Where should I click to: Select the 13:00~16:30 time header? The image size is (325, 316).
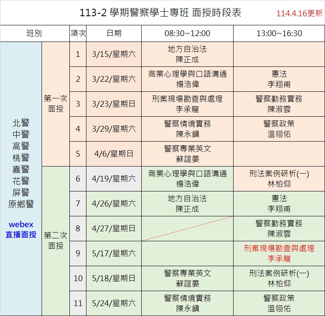pos(279,33)
